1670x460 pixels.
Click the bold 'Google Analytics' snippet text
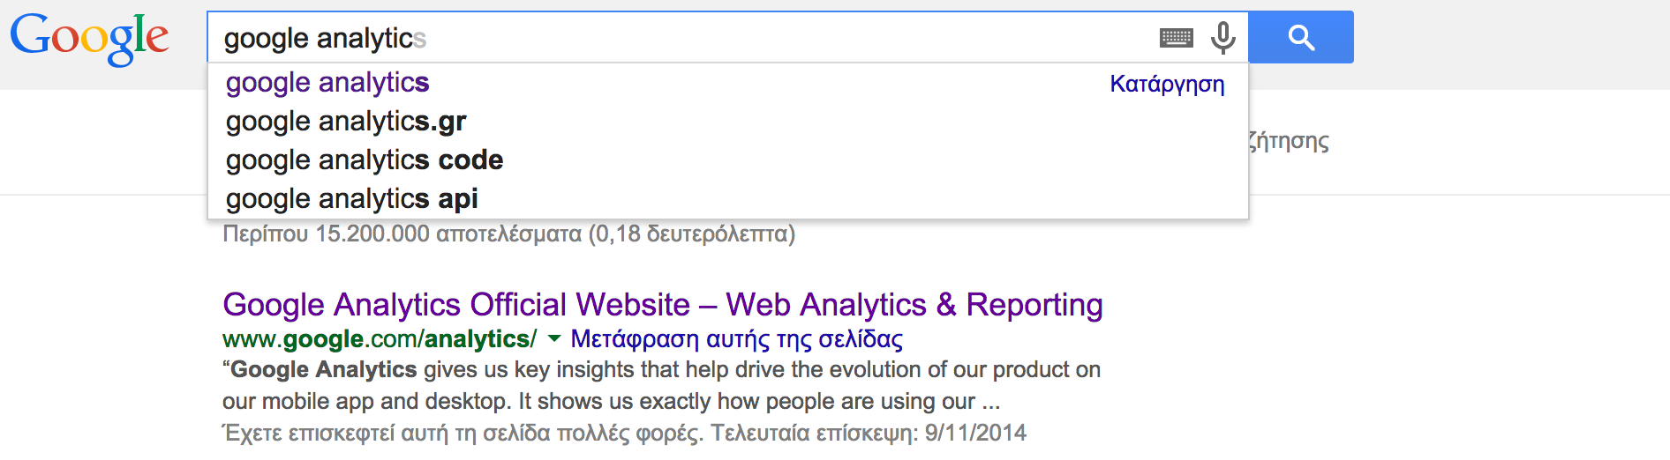323,370
